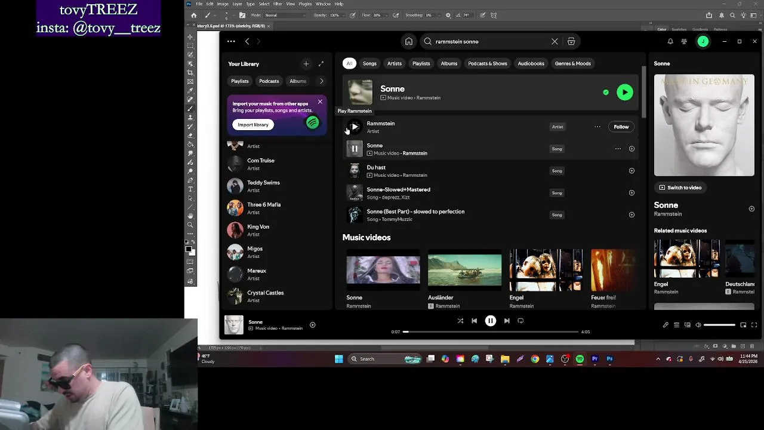
Task: Open Photoshop Filter menu
Action: coord(278,4)
